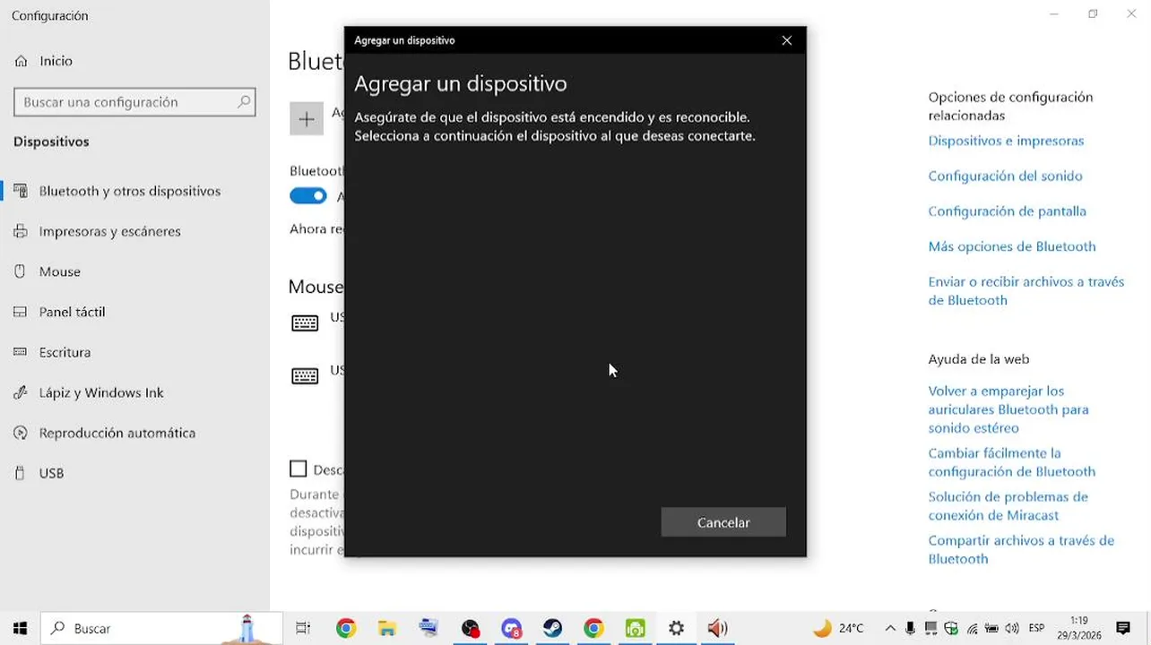The image size is (1151, 645).
Task: Toggle the Bluetooth switch
Action: tap(308, 195)
